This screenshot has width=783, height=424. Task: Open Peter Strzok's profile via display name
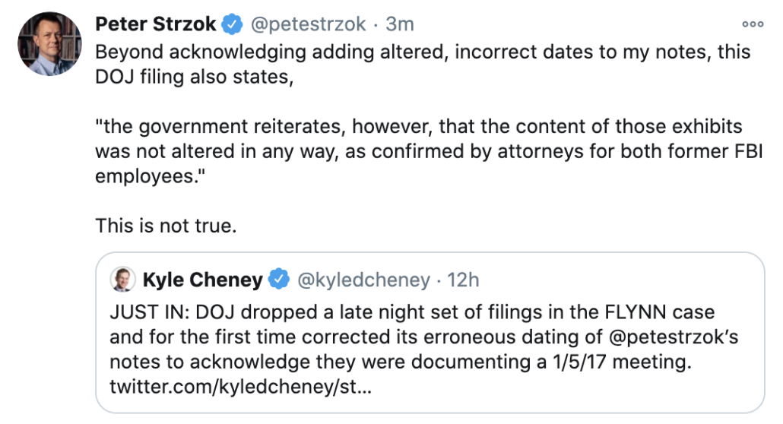click(157, 24)
